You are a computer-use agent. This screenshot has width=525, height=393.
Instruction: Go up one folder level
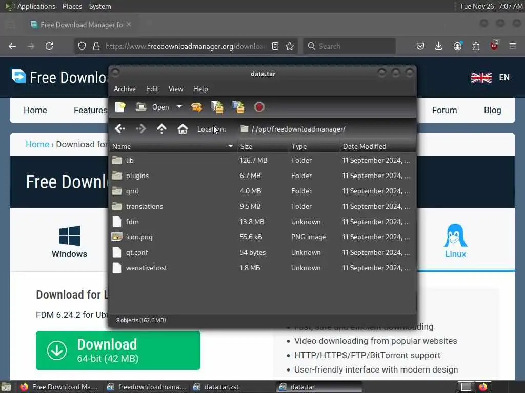(161, 128)
